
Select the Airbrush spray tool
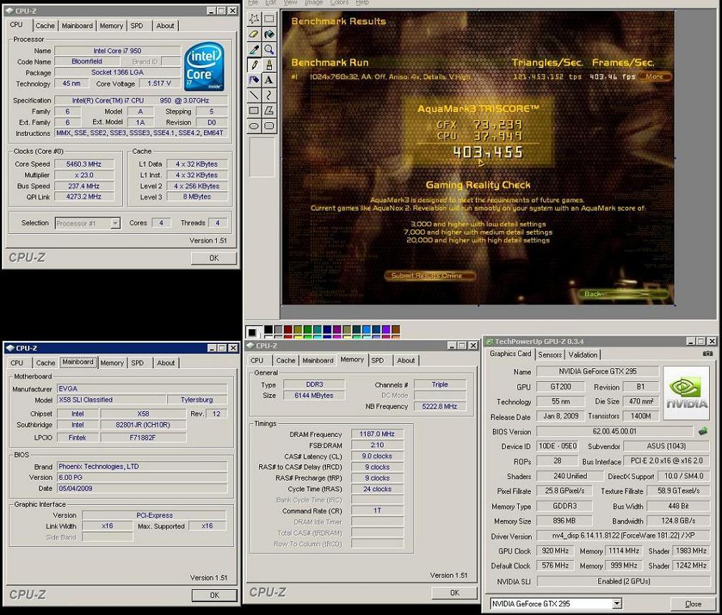pyautogui.click(x=254, y=79)
